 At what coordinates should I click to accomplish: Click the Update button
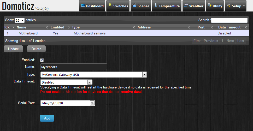[x=13, y=49]
